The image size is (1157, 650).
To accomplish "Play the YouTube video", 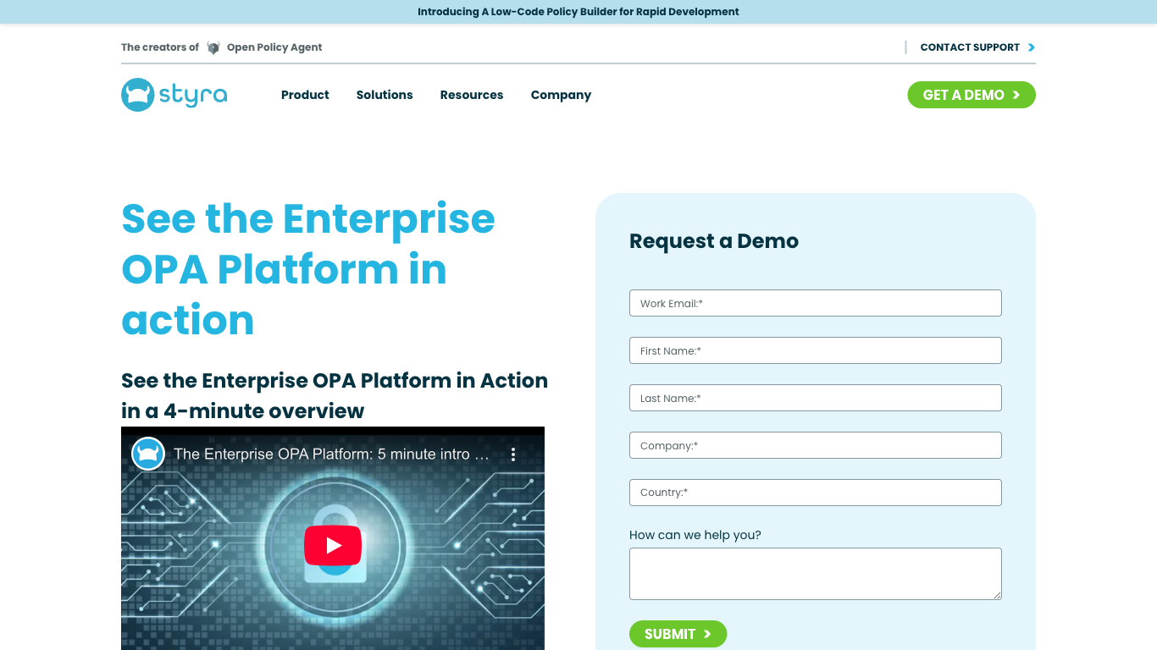I will pos(333,545).
